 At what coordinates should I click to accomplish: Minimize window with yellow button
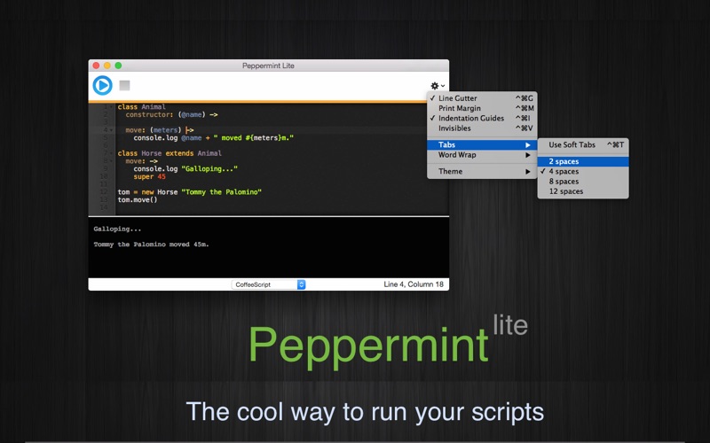coord(107,66)
